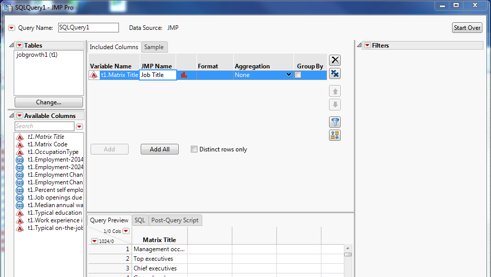
Task: Select t1.Median annual wage column
Action: click(55, 205)
